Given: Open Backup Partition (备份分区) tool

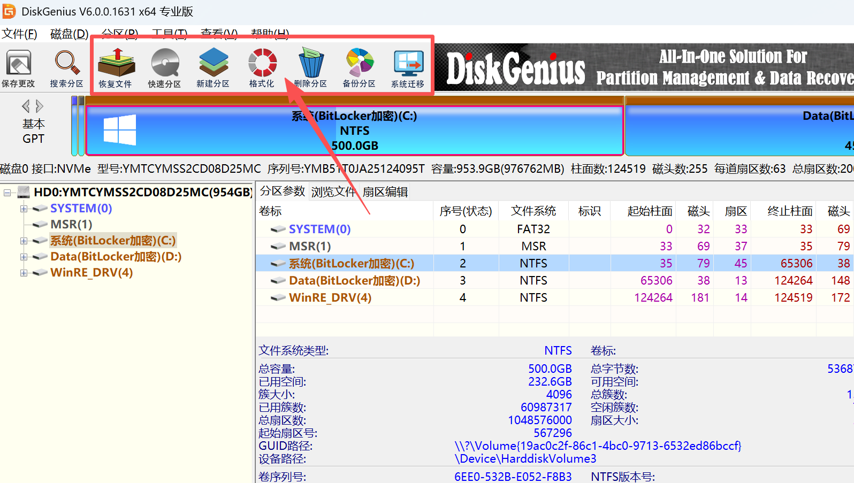Looking at the screenshot, I should pyautogui.click(x=359, y=68).
